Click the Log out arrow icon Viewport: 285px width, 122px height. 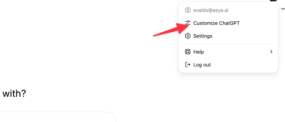[x=188, y=65]
